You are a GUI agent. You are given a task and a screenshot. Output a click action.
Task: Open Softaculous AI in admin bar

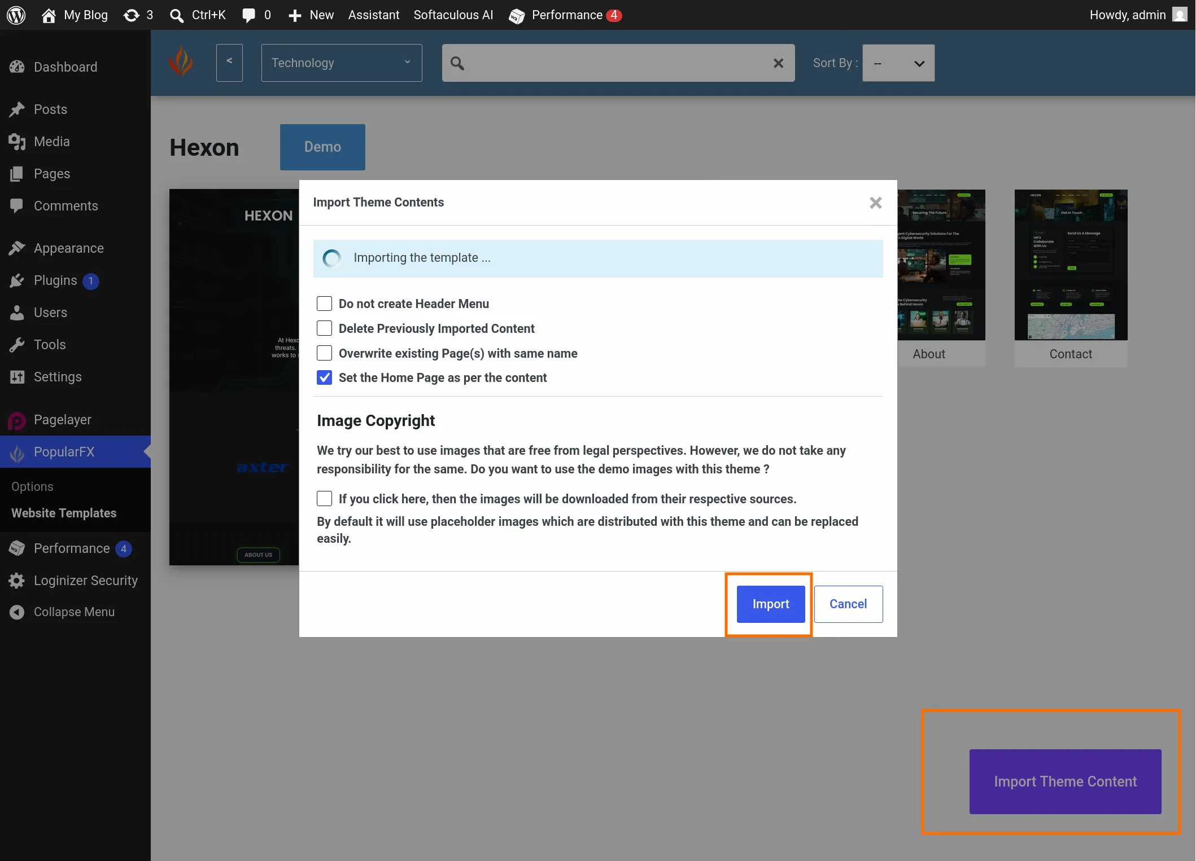point(453,15)
